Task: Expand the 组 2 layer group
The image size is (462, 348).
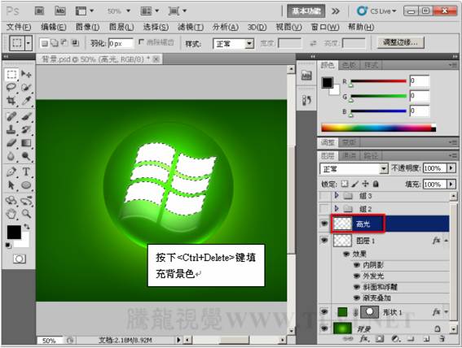Action: click(337, 209)
